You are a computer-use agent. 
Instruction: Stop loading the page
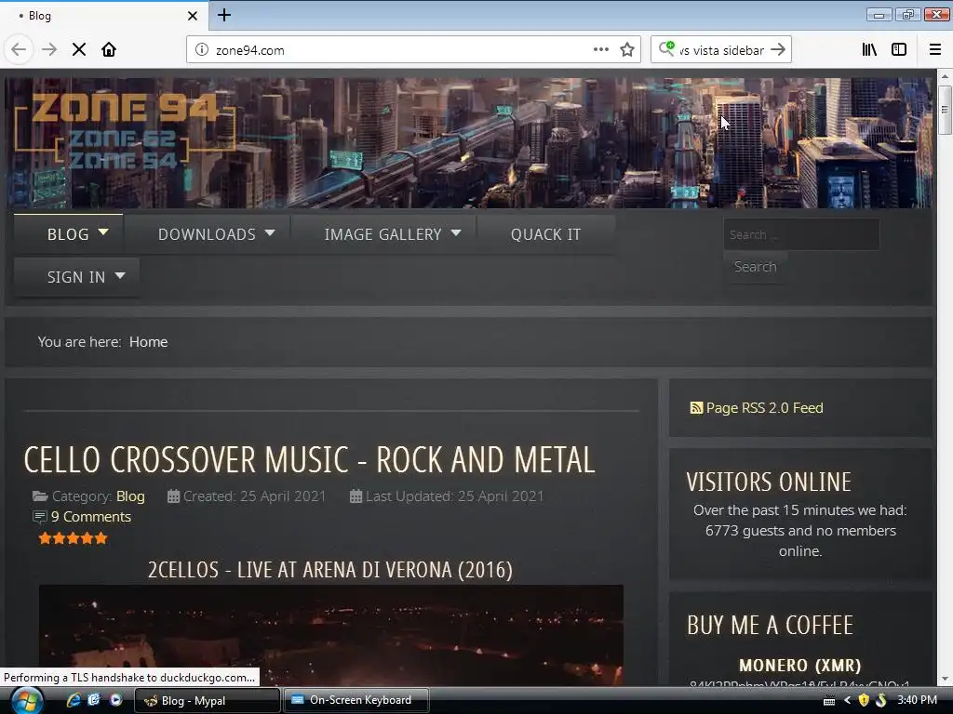[x=79, y=50]
